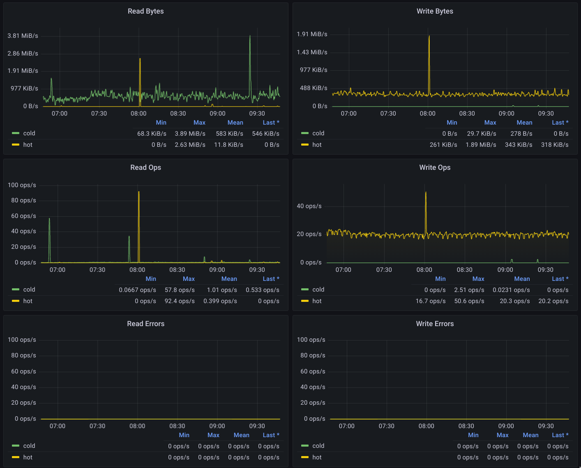Click the 50.6 ops/s hot Max value

[469, 301]
